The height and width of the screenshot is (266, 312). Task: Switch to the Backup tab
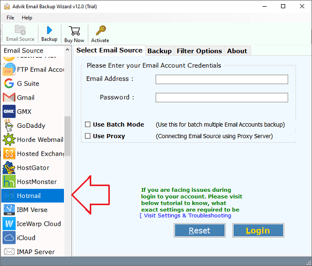(x=159, y=51)
